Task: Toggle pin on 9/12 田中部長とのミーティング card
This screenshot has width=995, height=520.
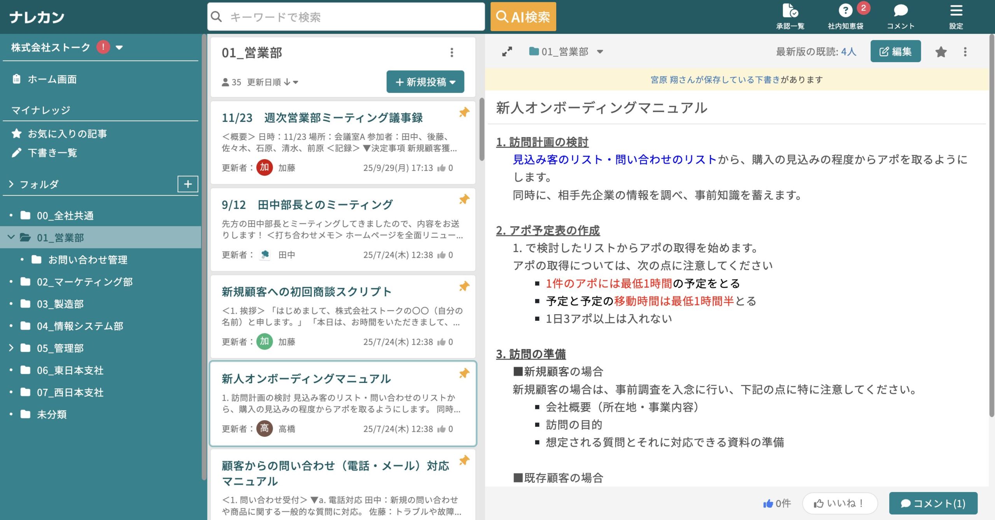Action: coord(464,200)
